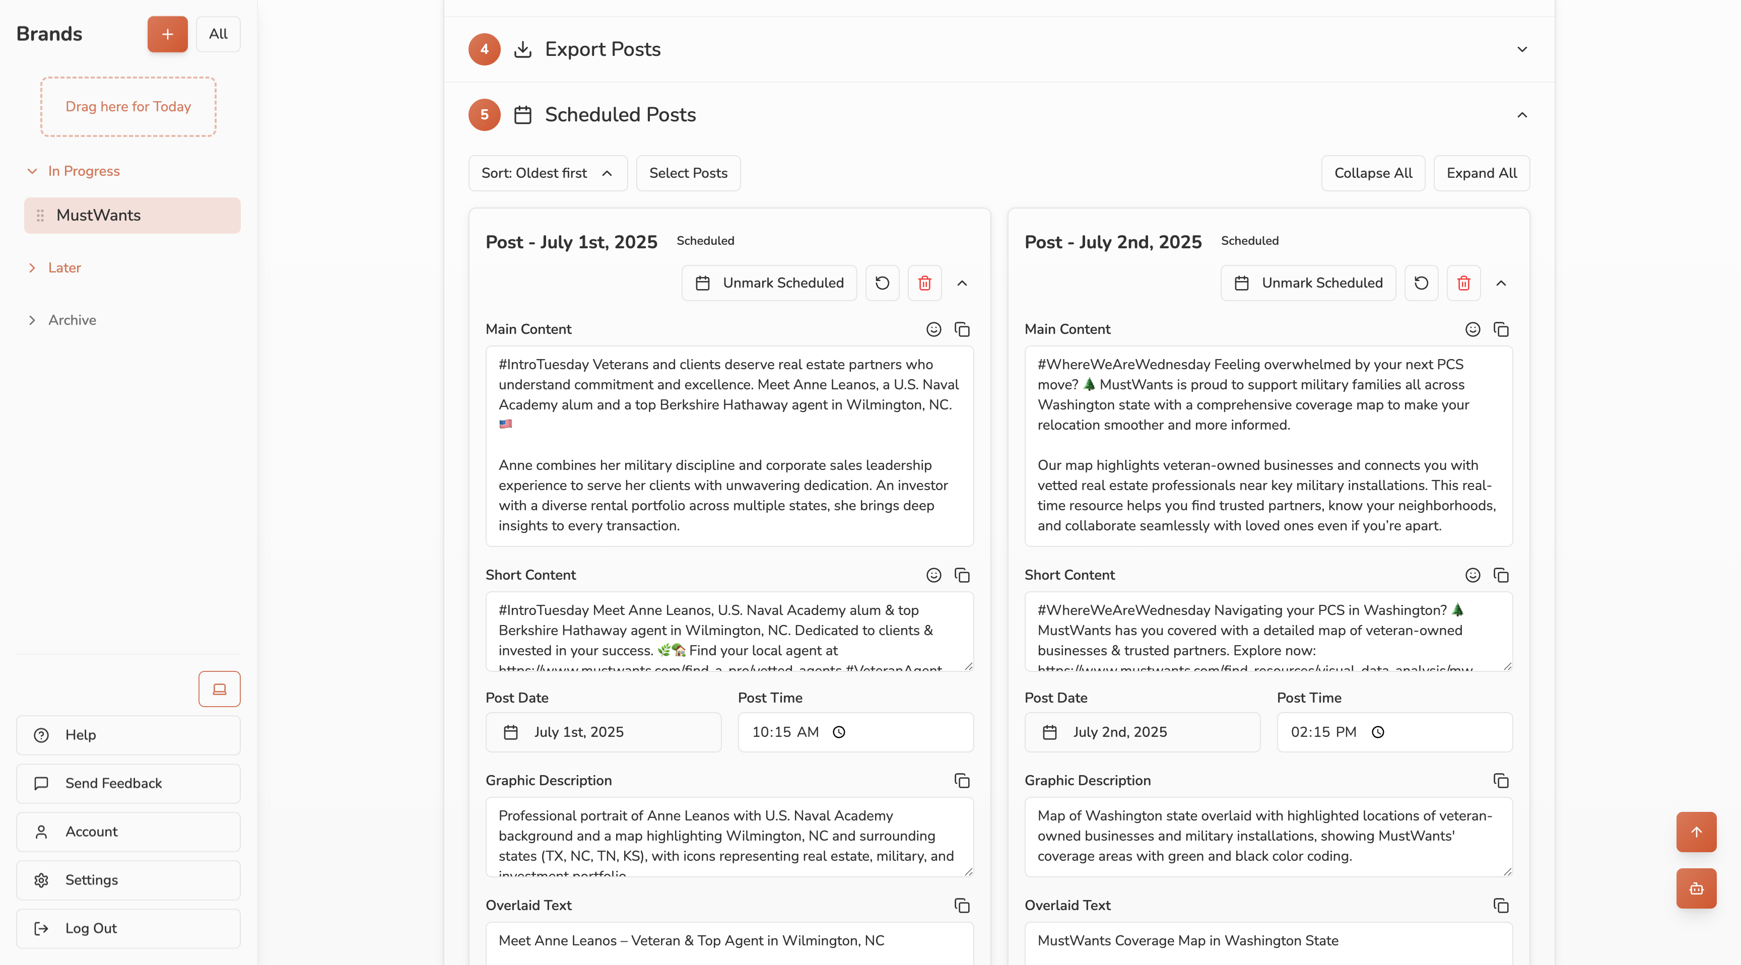Screen dimensions: 1741x965
Task: Copy July 1st Short Content text
Action: 962,575
